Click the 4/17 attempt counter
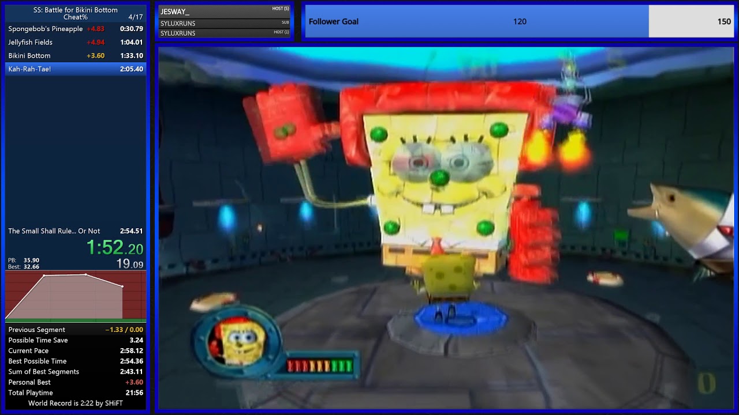The width and height of the screenshot is (739, 415). pyautogui.click(x=136, y=17)
